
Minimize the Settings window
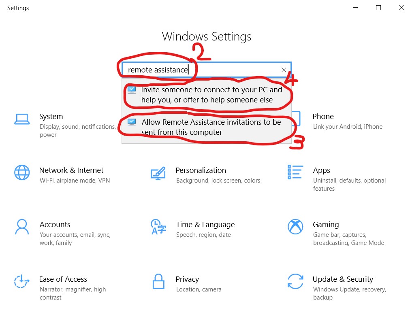pyautogui.click(x=355, y=8)
